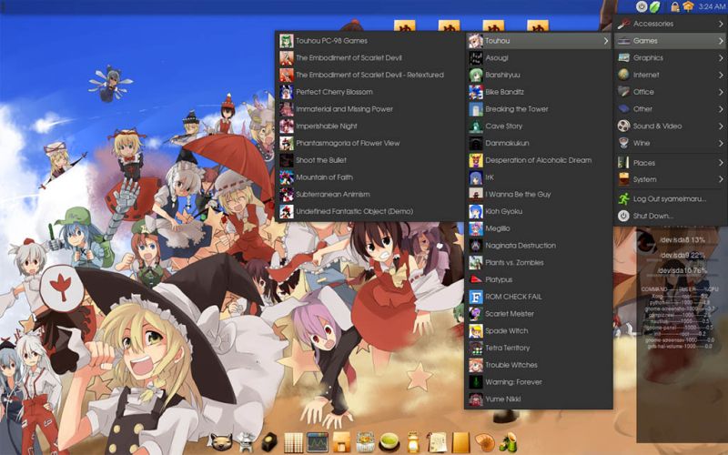This screenshot has width=728, height=455.
Task: Launch Subterranean Animism
Action: click(x=369, y=195)
